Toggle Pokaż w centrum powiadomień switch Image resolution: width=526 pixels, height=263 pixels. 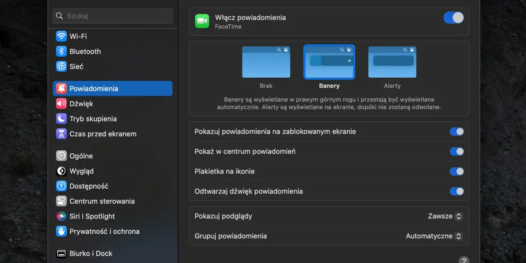457,151
